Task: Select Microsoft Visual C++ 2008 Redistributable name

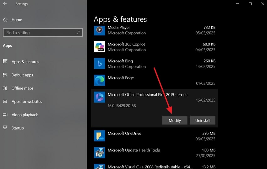Action: pos(150,167)
